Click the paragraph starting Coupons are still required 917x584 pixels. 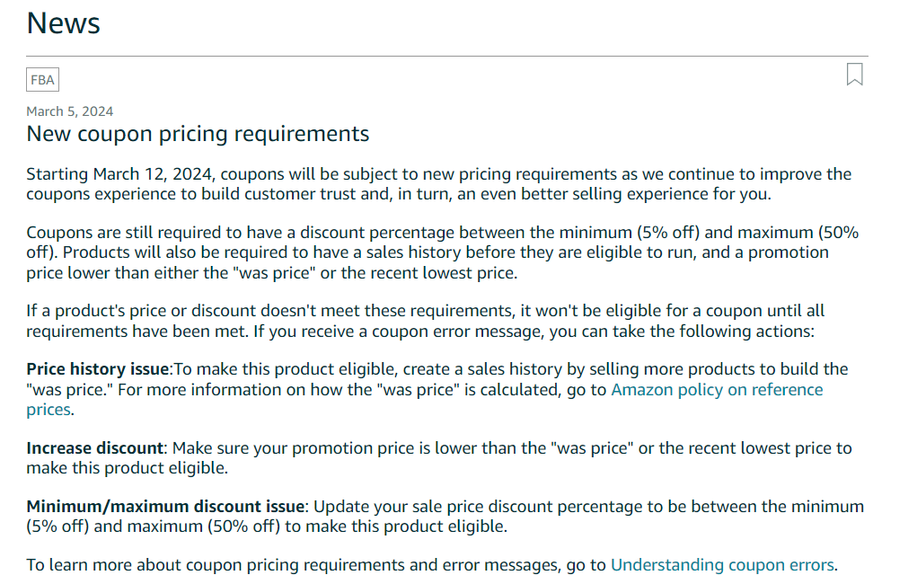click(442, 252)
